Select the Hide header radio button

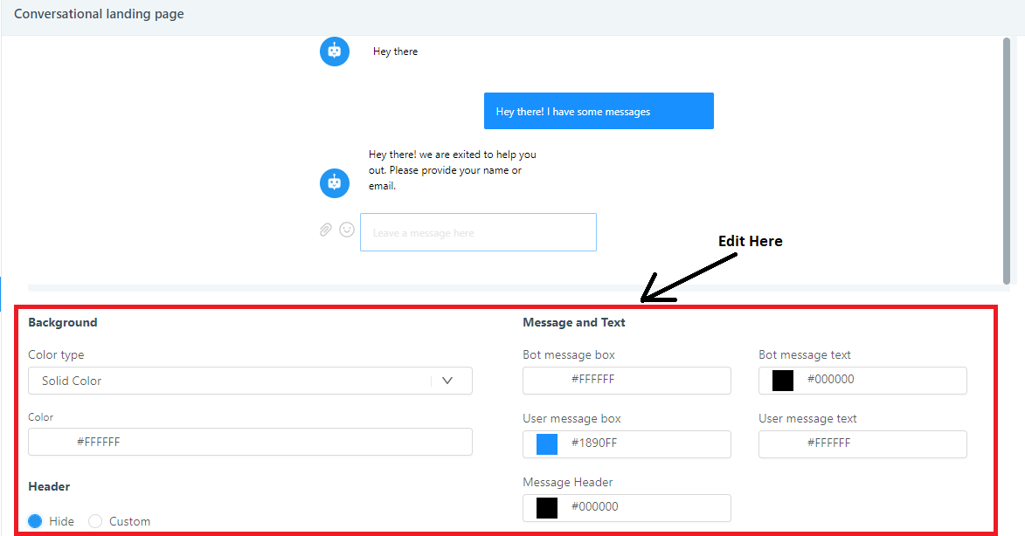pos(35,521)
